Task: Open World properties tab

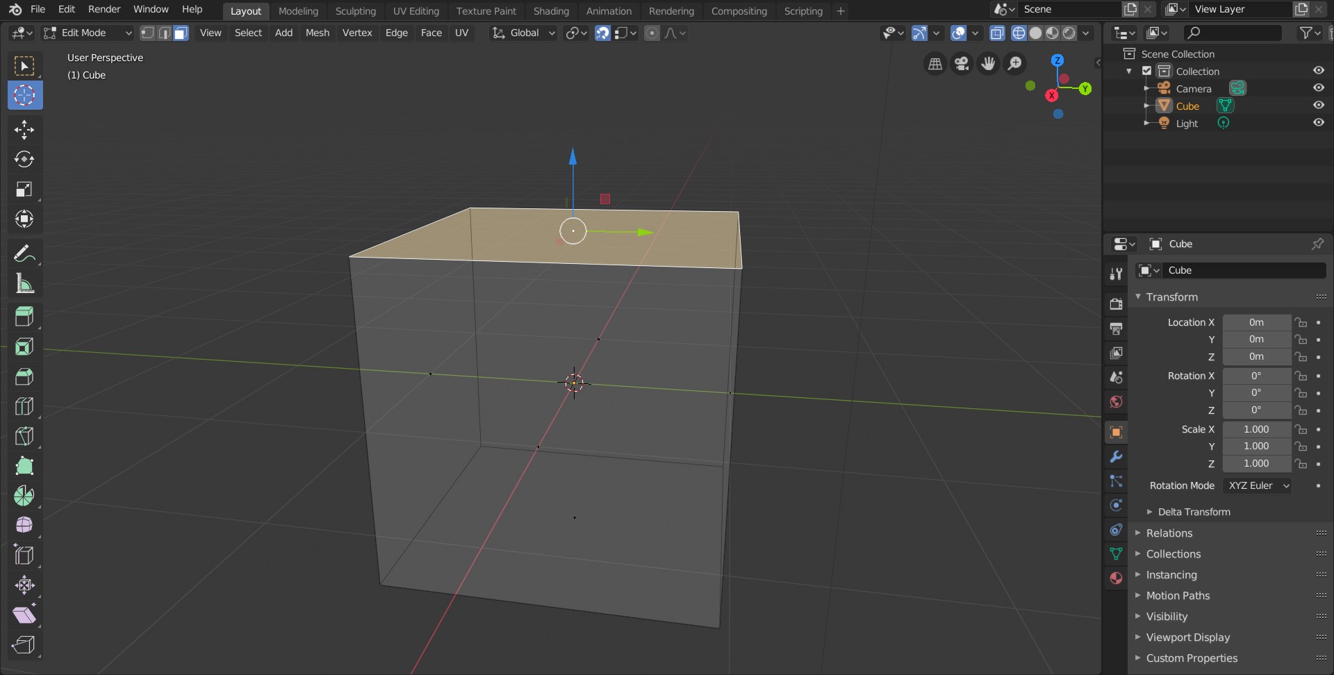Action: [1116, 402]
